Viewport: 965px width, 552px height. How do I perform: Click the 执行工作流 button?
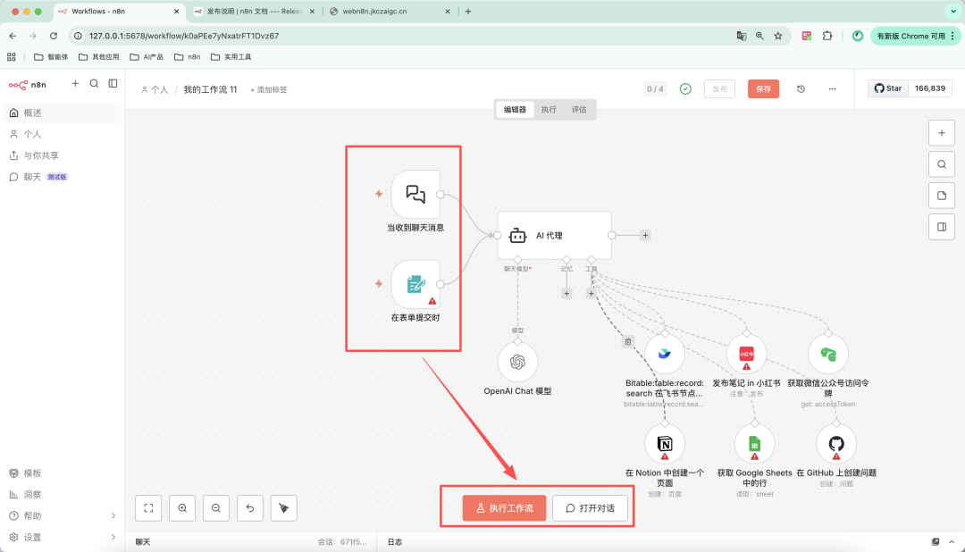point(504,507)
